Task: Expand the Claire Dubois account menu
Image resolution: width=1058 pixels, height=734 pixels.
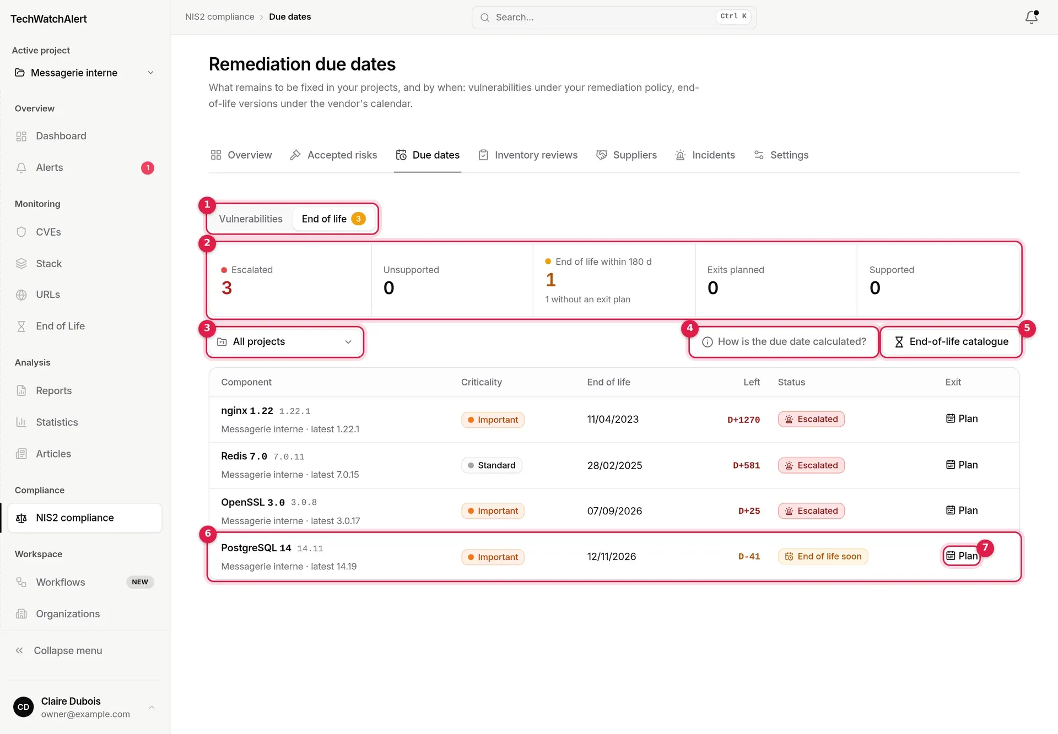Action: (84, 707)
